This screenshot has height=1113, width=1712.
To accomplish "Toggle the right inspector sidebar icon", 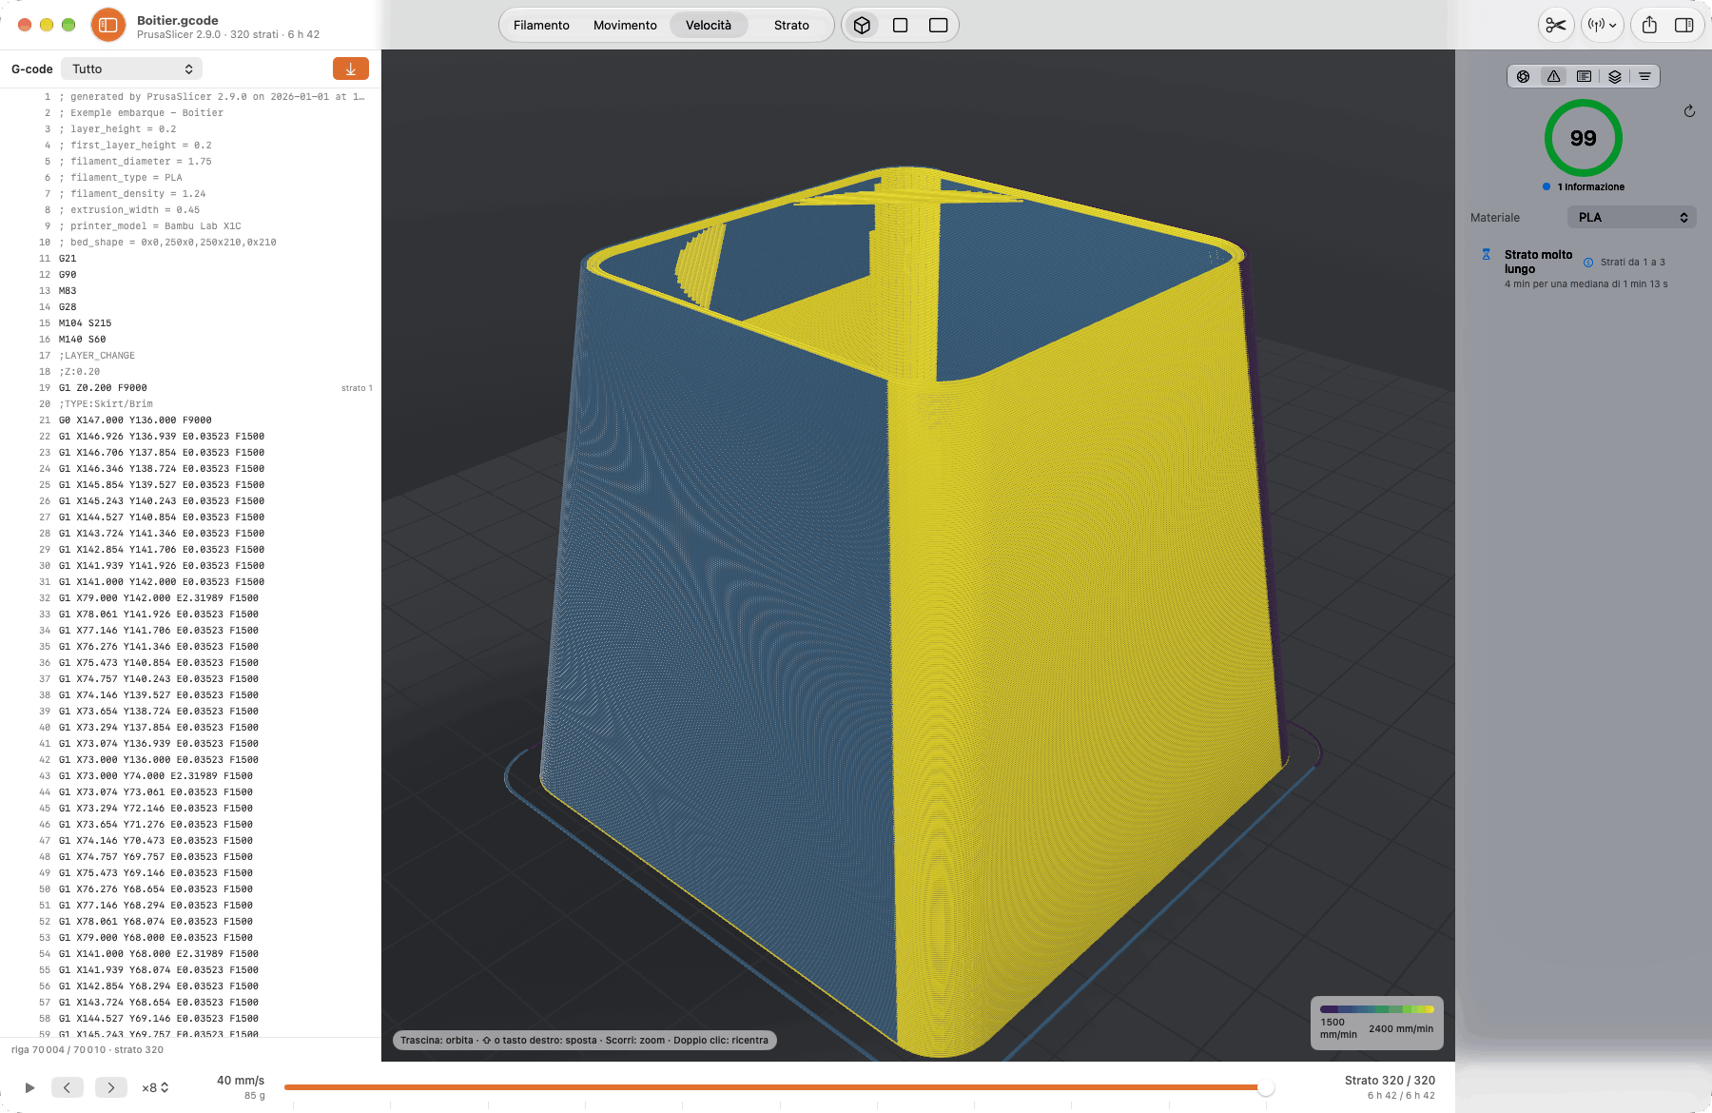I will 1683,25.
